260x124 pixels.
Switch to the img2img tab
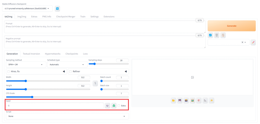(x=21, y=17)
